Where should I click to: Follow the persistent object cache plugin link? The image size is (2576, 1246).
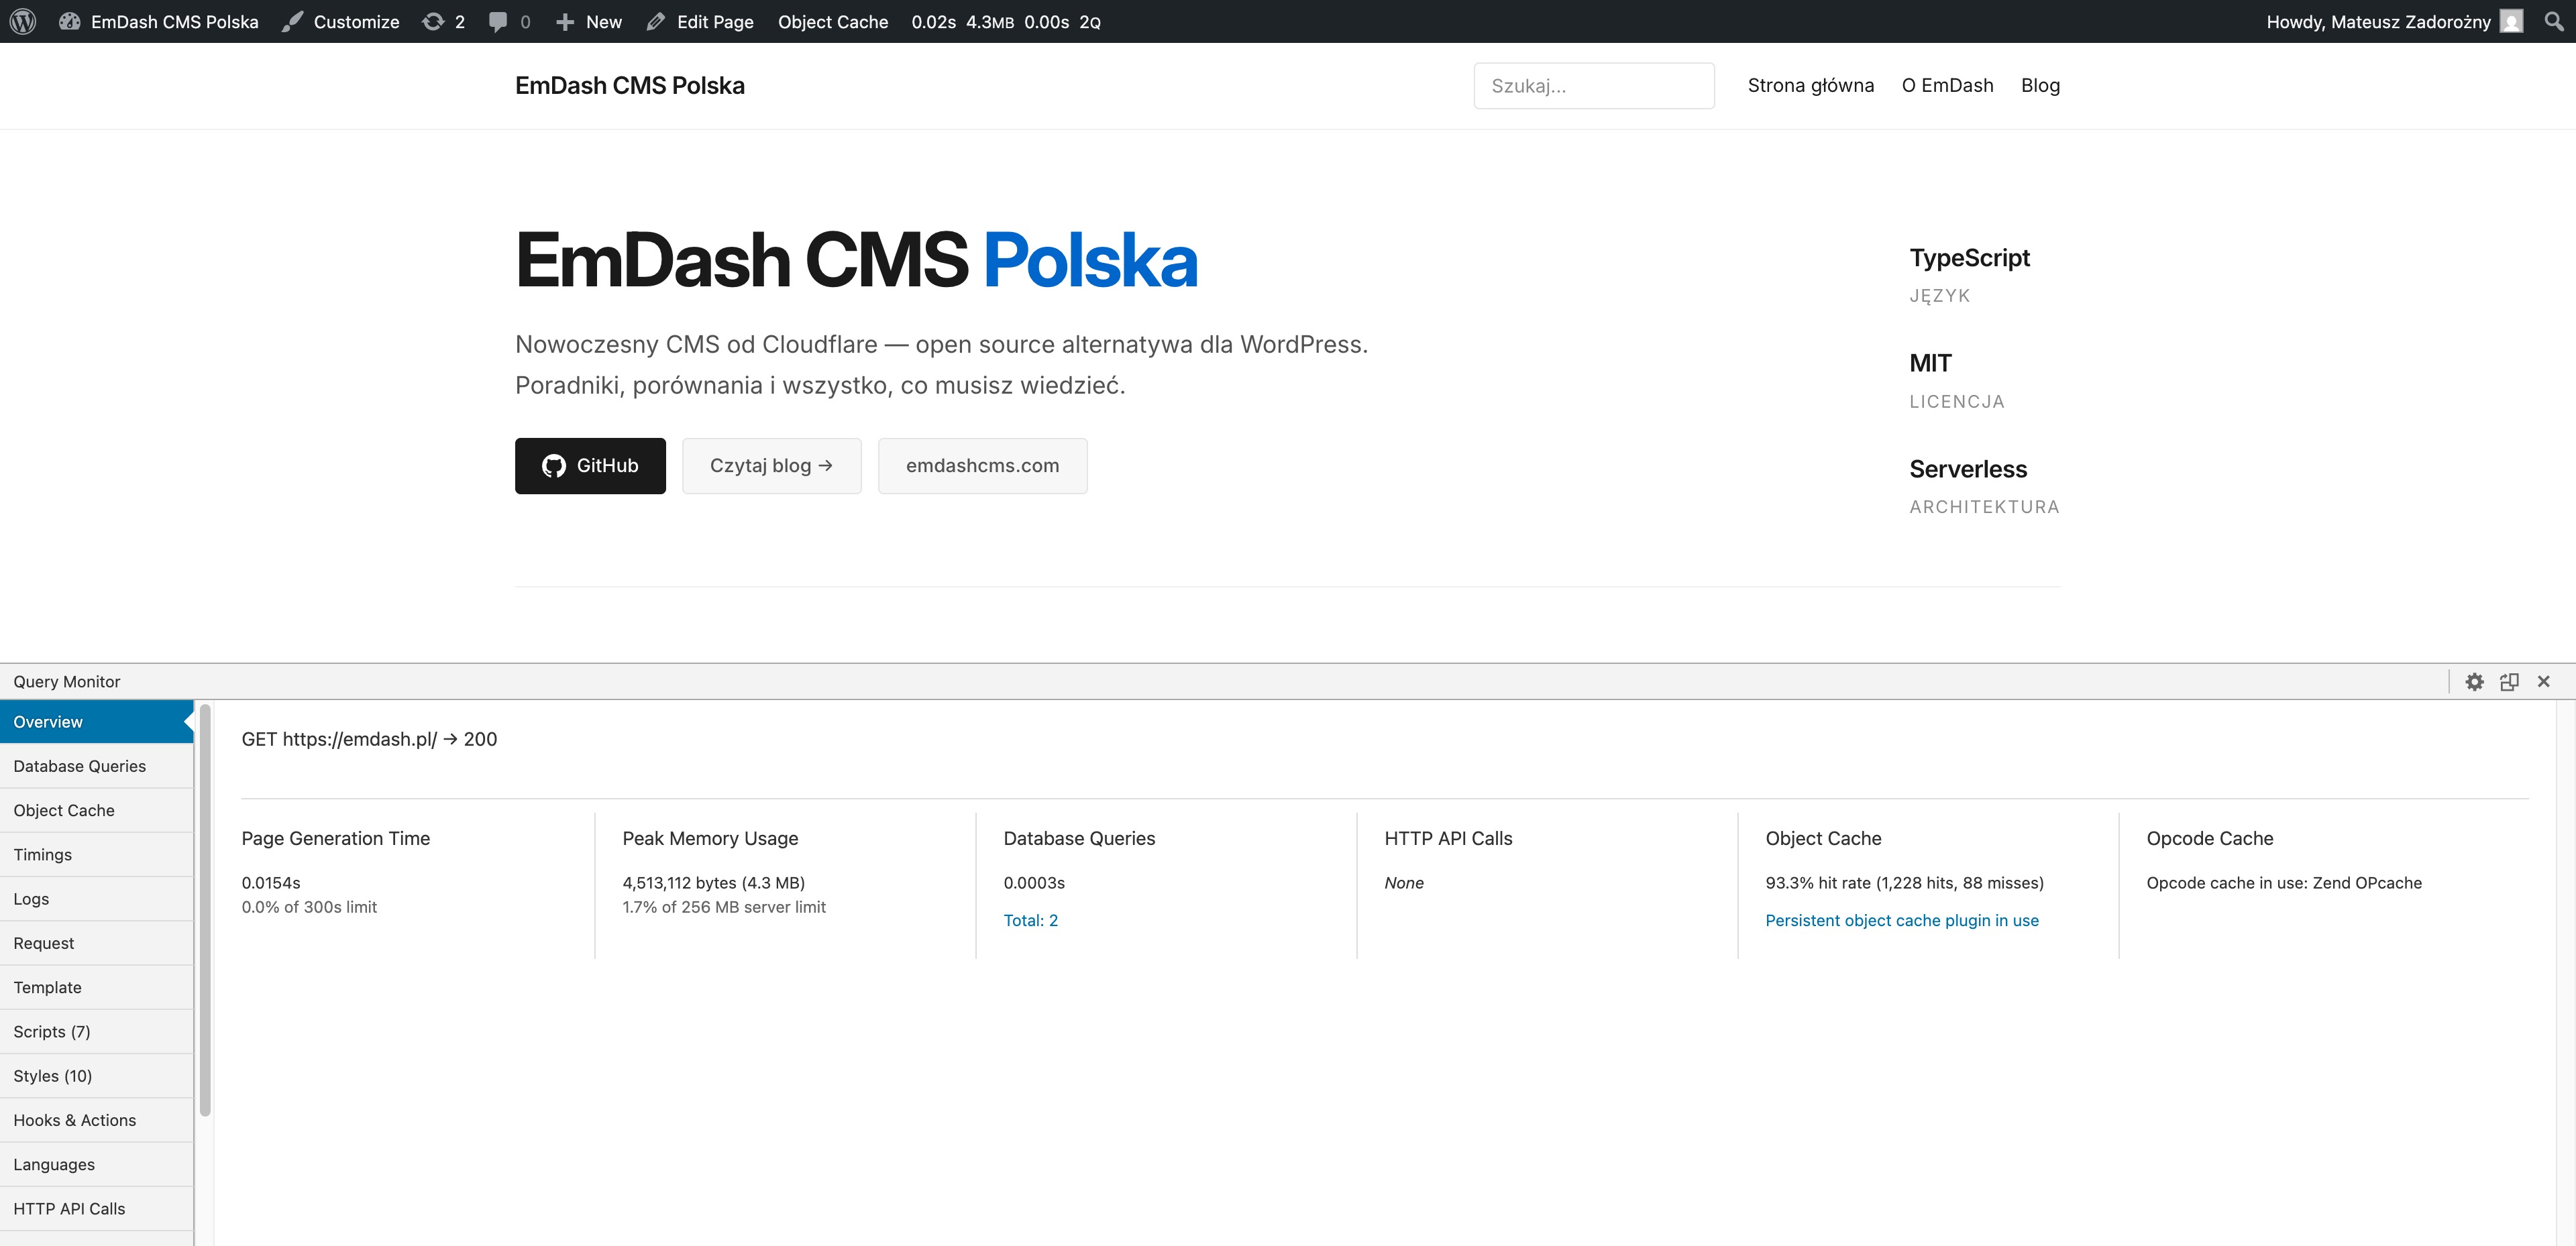click(x=1902, y=919)
